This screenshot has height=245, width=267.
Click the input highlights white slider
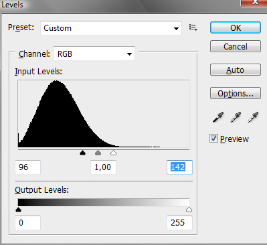click(114, 153)
